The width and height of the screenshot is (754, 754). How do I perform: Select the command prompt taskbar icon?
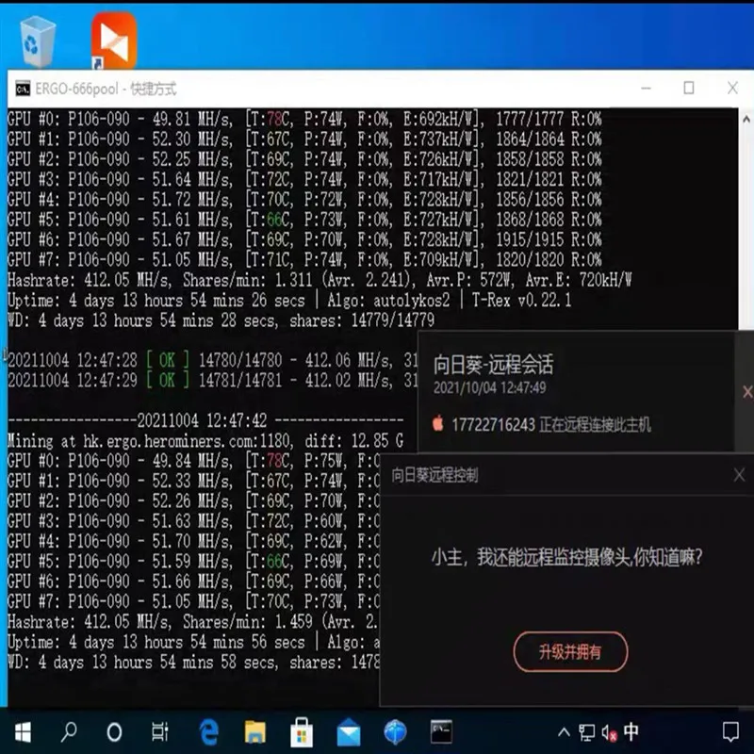coord(441,731)
